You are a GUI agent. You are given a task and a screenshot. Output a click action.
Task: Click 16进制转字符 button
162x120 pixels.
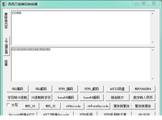tap(41, 97)
